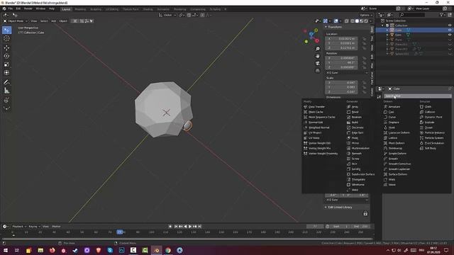Viewport: 454px width, 255px height.
Task: Click the Mirror modifier icon
Action: coord(348,143)
